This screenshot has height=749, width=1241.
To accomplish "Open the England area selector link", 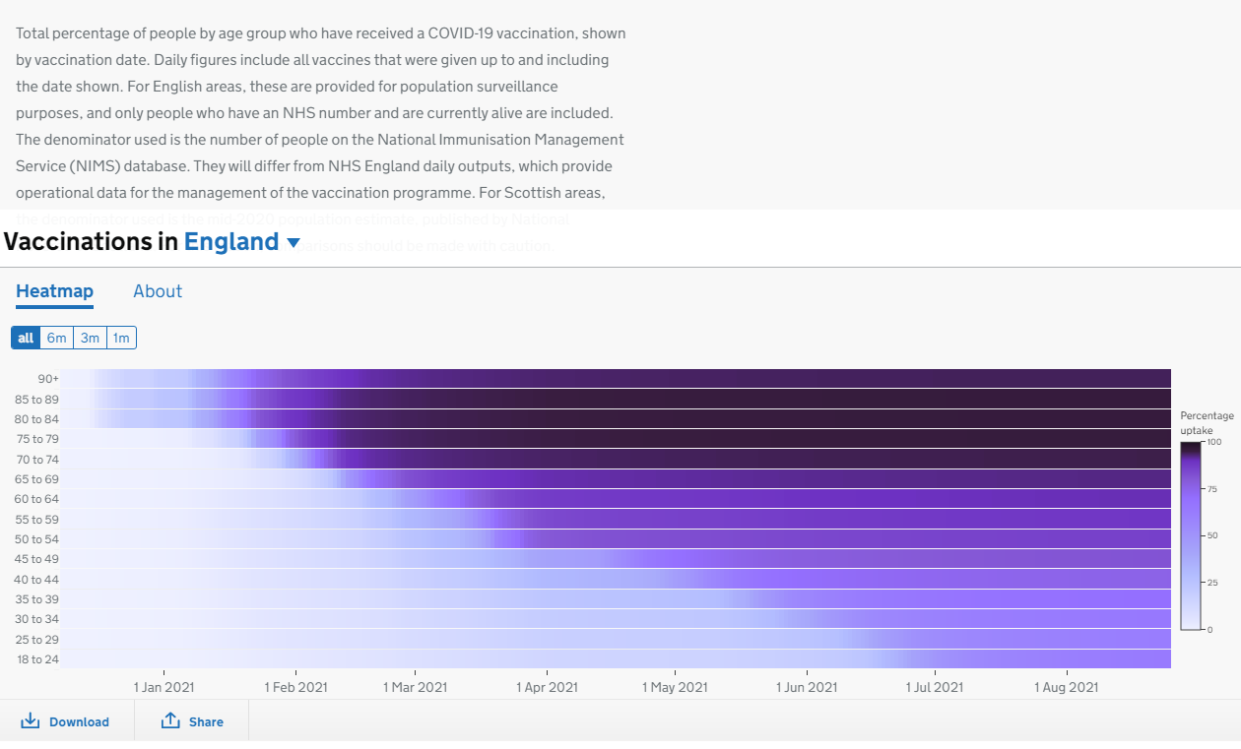I will pyautogui.click(x=231, y=242).
